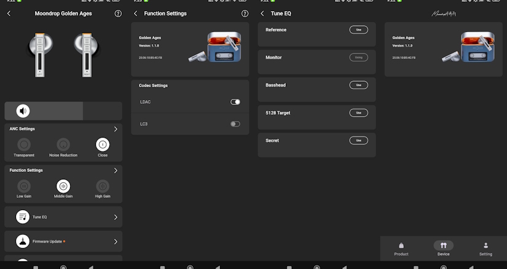507x269 pixels.
Task: Enable the LC3 codec switch
Action: click(235, 124)
